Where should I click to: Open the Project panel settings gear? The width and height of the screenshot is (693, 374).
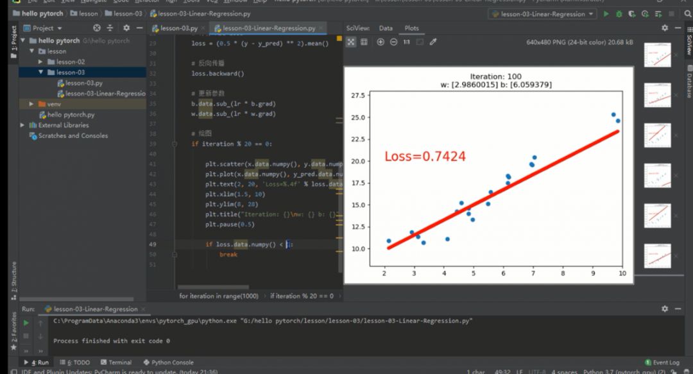pyautogui.click(x=126, y=28)
